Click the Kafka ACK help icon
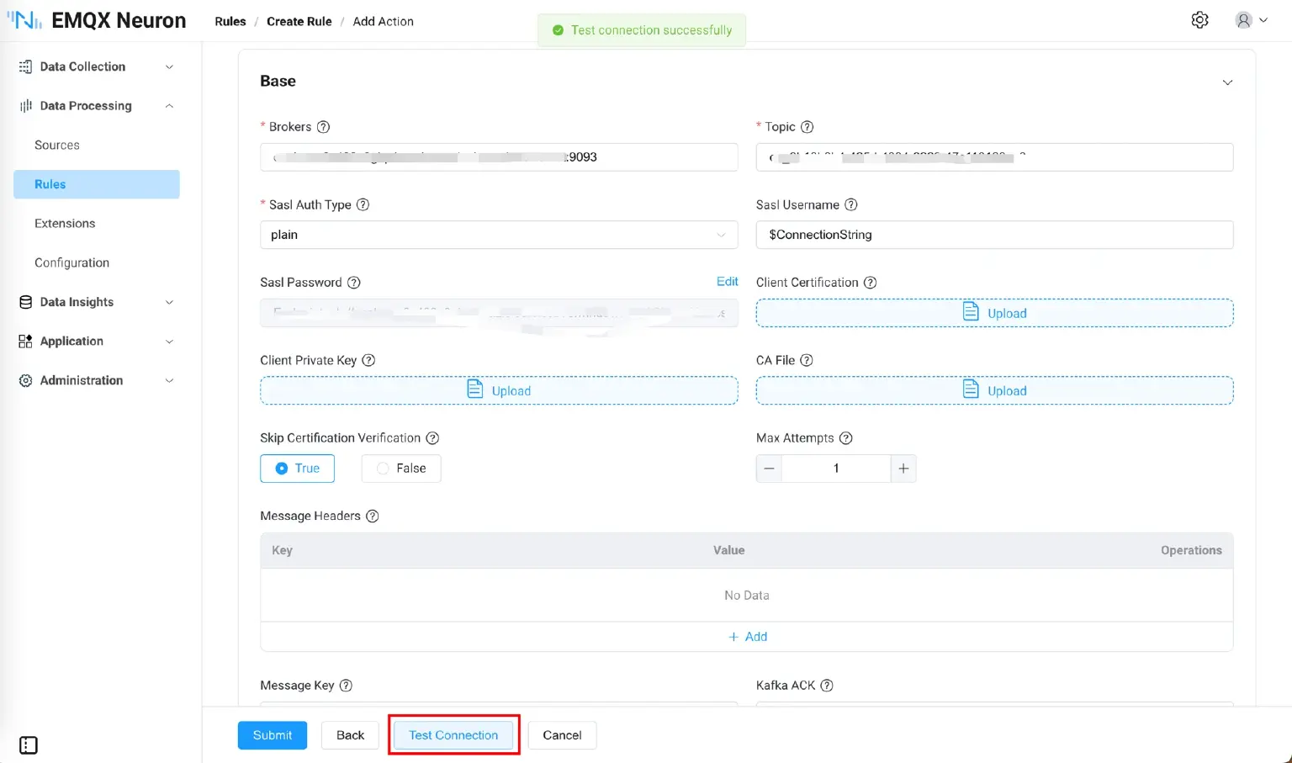The height and width of the screenshot is (763, 1292). [x=827, y=686]
